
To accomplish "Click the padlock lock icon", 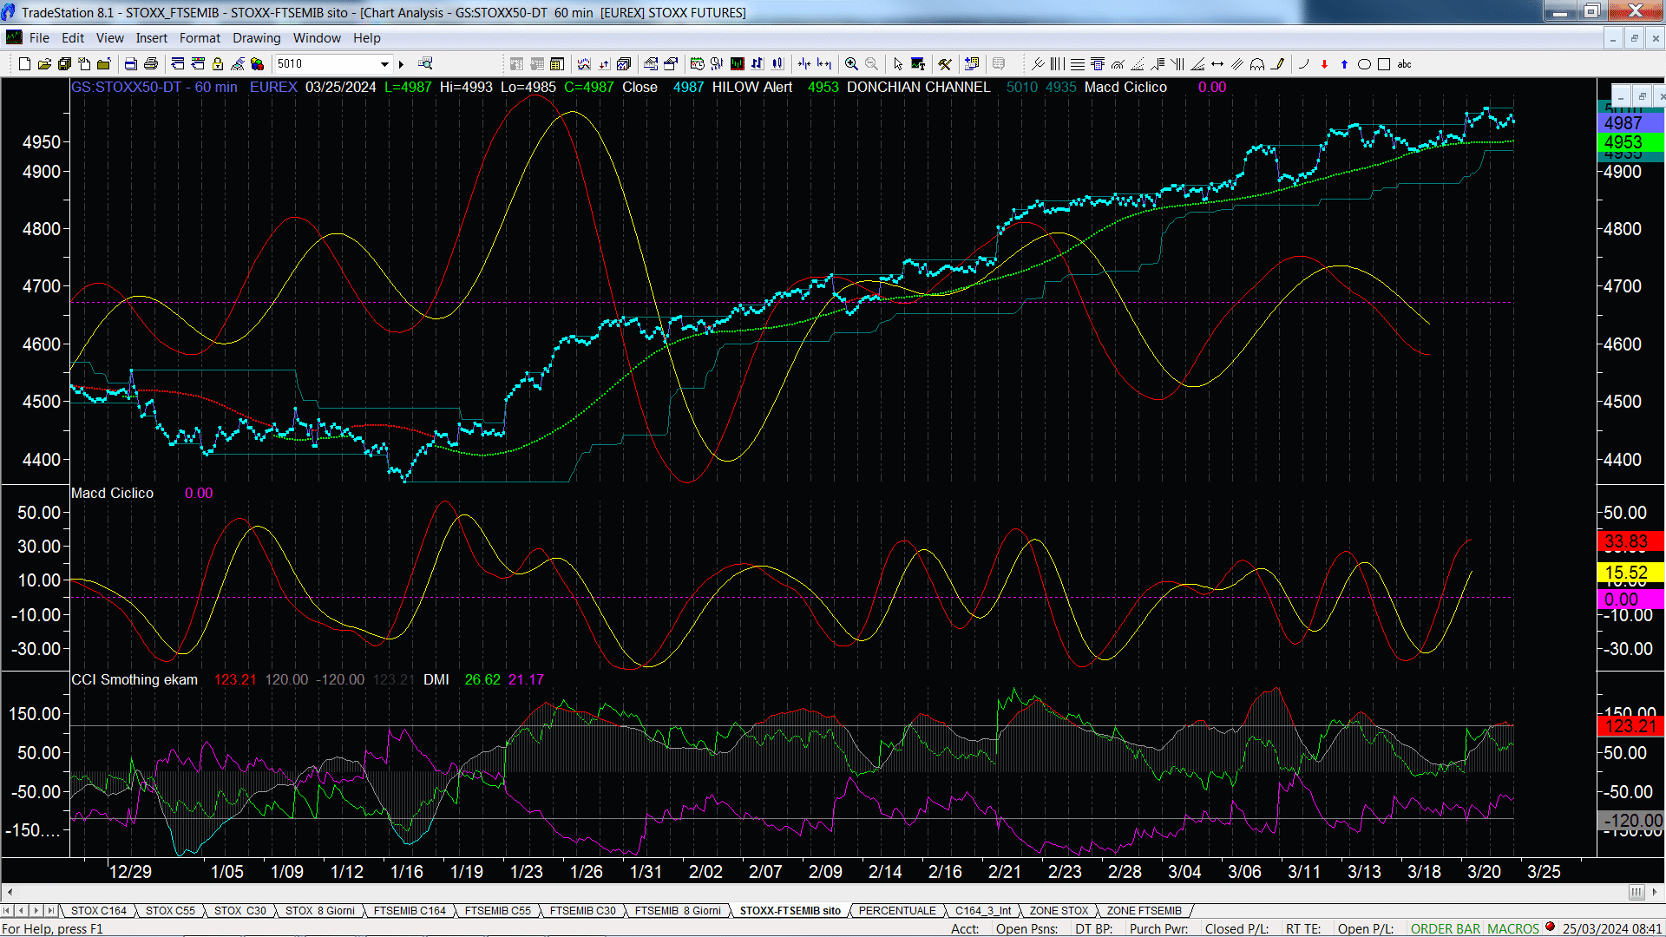I will coord(218,64).
